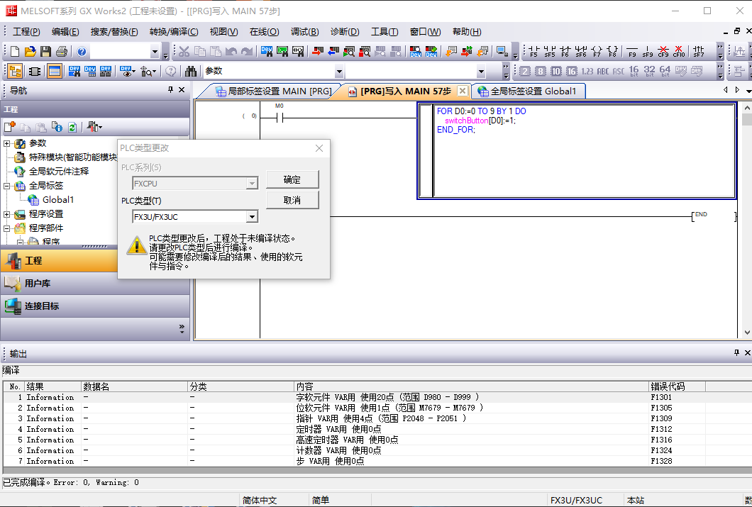Click the Open project folder icon
Image resolution: width=752 pixels, height=507 pixels.
30,52
